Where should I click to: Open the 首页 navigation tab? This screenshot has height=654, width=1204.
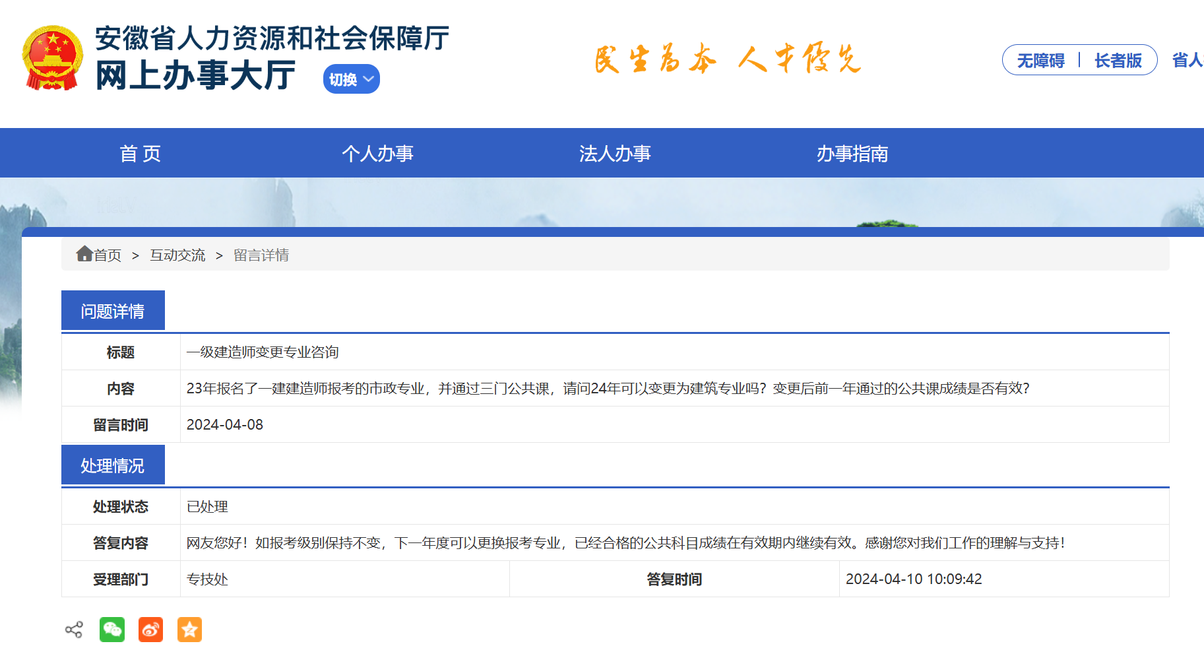140,154
